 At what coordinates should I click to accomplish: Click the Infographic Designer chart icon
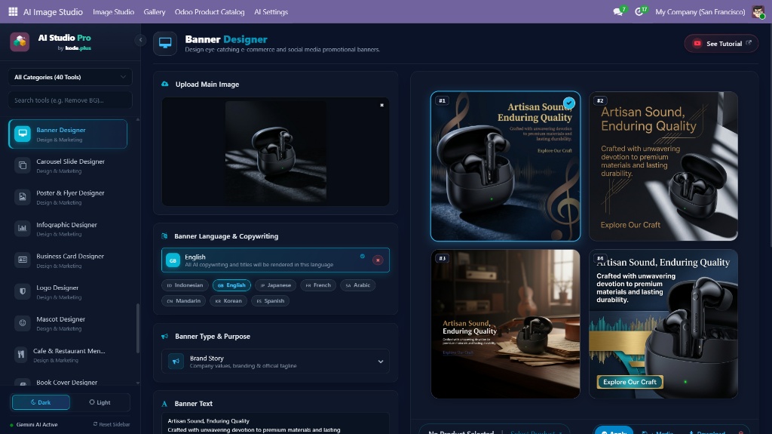click(x=22, y=229)
